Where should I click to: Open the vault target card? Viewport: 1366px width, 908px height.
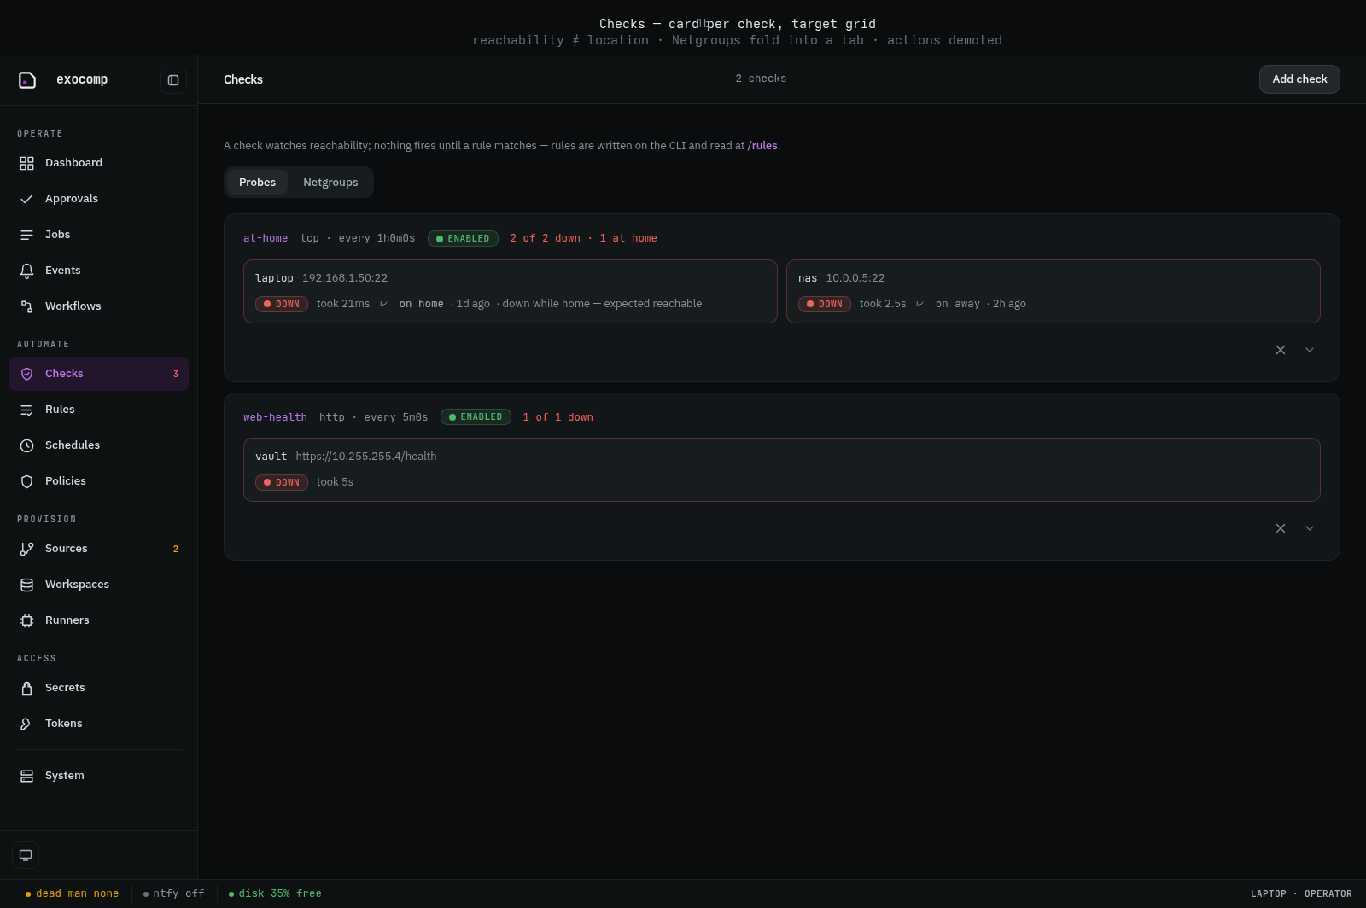tap(782, 469)
